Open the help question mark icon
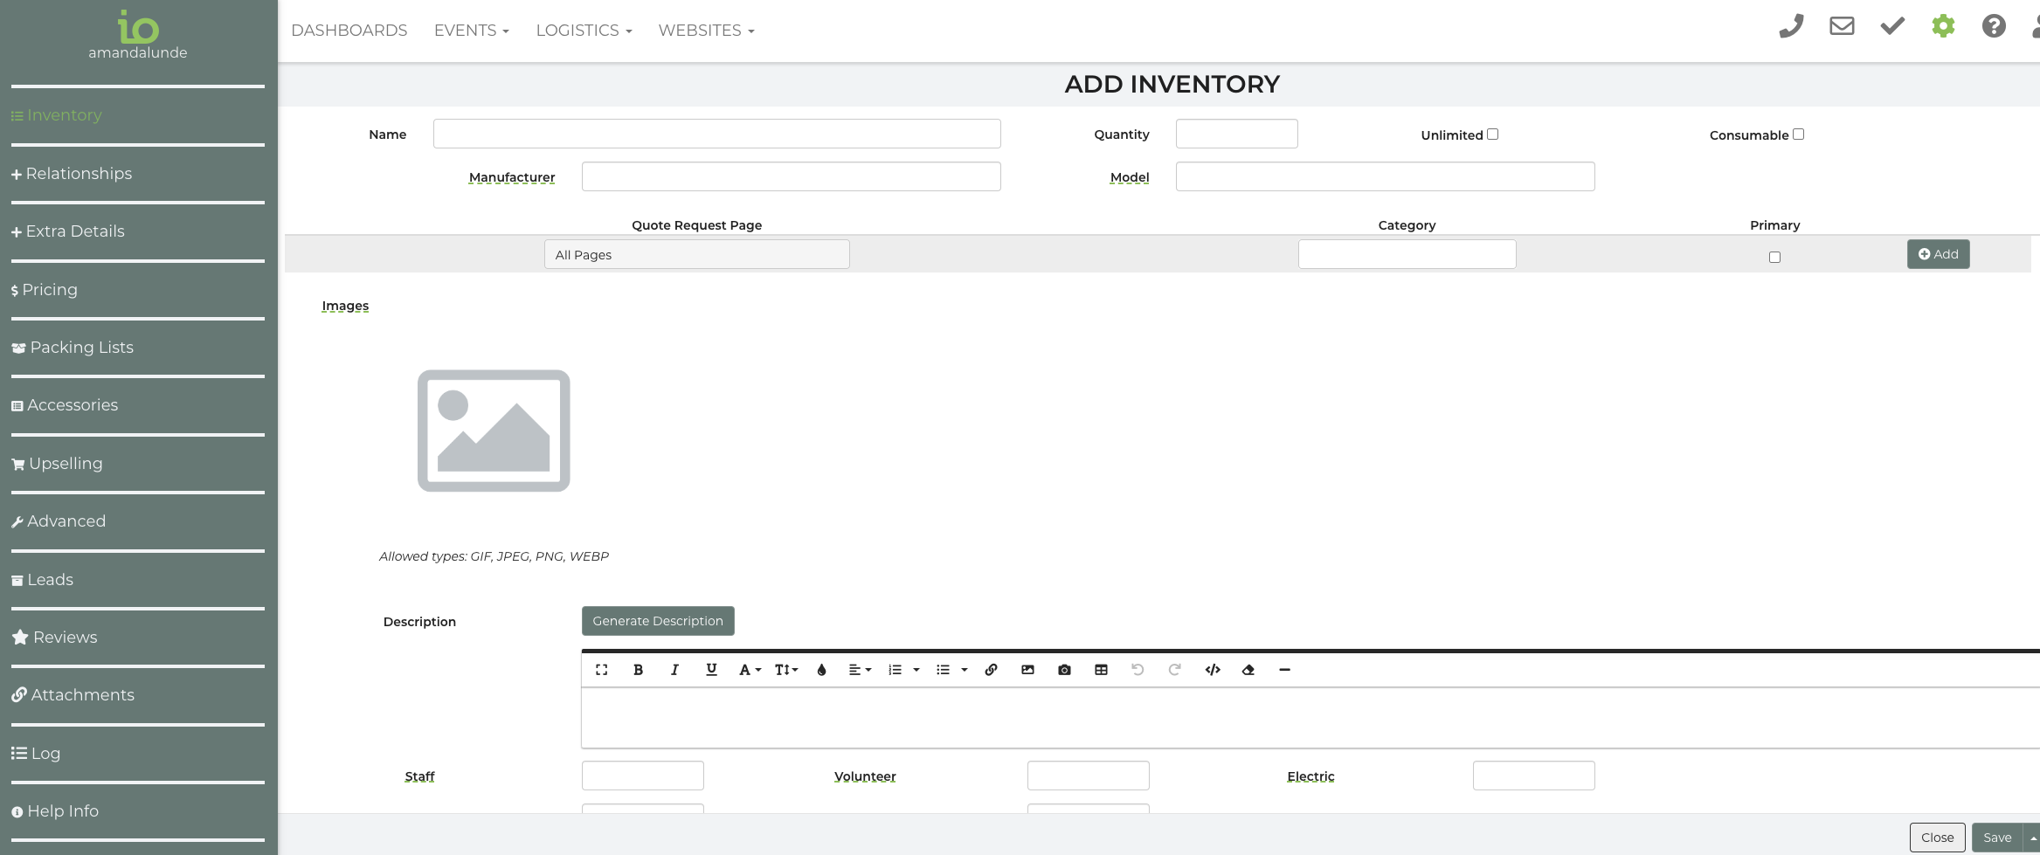The image size is (2040, 855). point(1994,27)
